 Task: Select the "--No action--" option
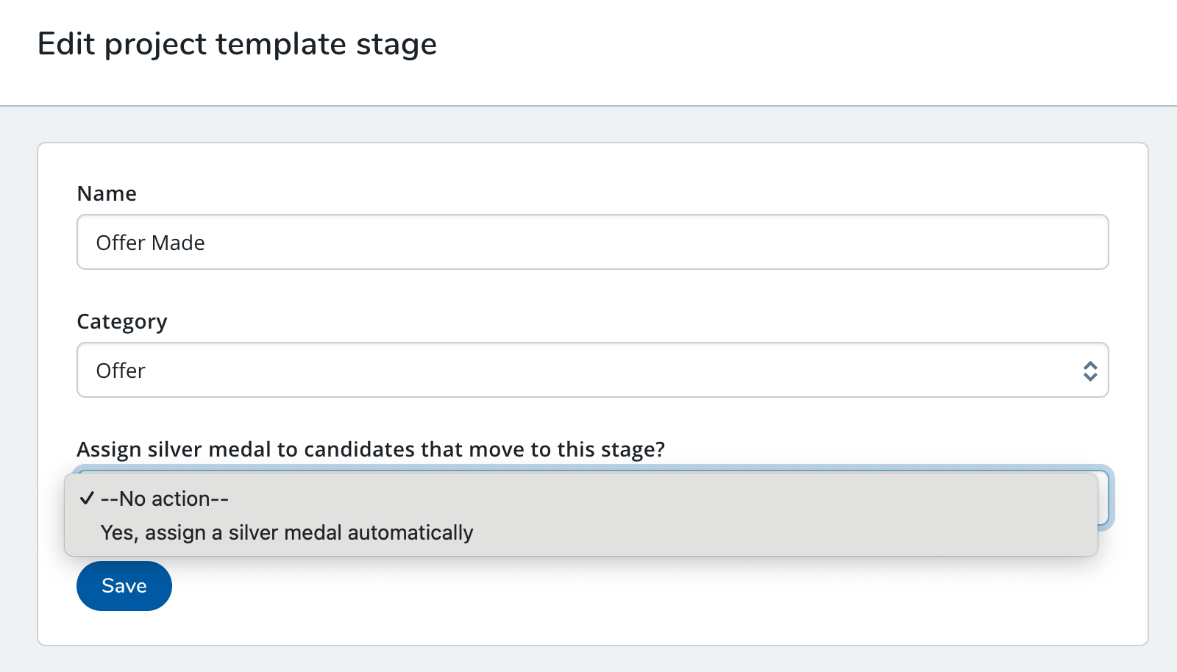(165, 498)
